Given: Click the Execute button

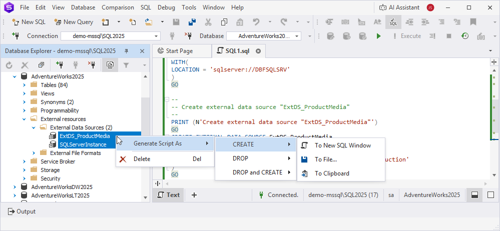Looking at the screenshot, I should [407, 36].
